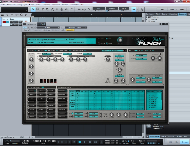190x146 pixels.
Task: Switch to browser Effekte tab
Action: pyautogui.click(x=163, y=137)
